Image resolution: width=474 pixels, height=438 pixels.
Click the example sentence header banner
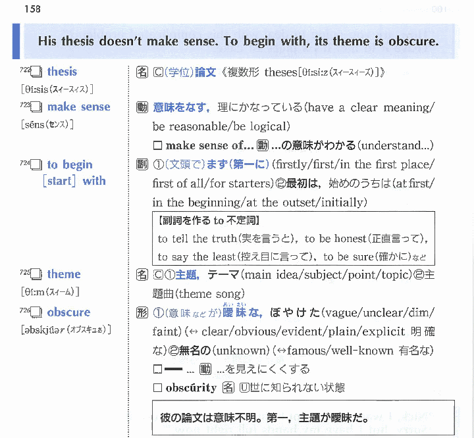pyautogui.click(x=238, y=41)
